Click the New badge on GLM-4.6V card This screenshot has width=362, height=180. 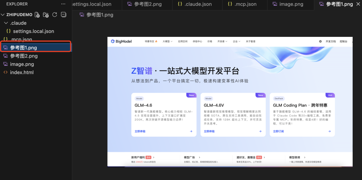click(261, 95)
